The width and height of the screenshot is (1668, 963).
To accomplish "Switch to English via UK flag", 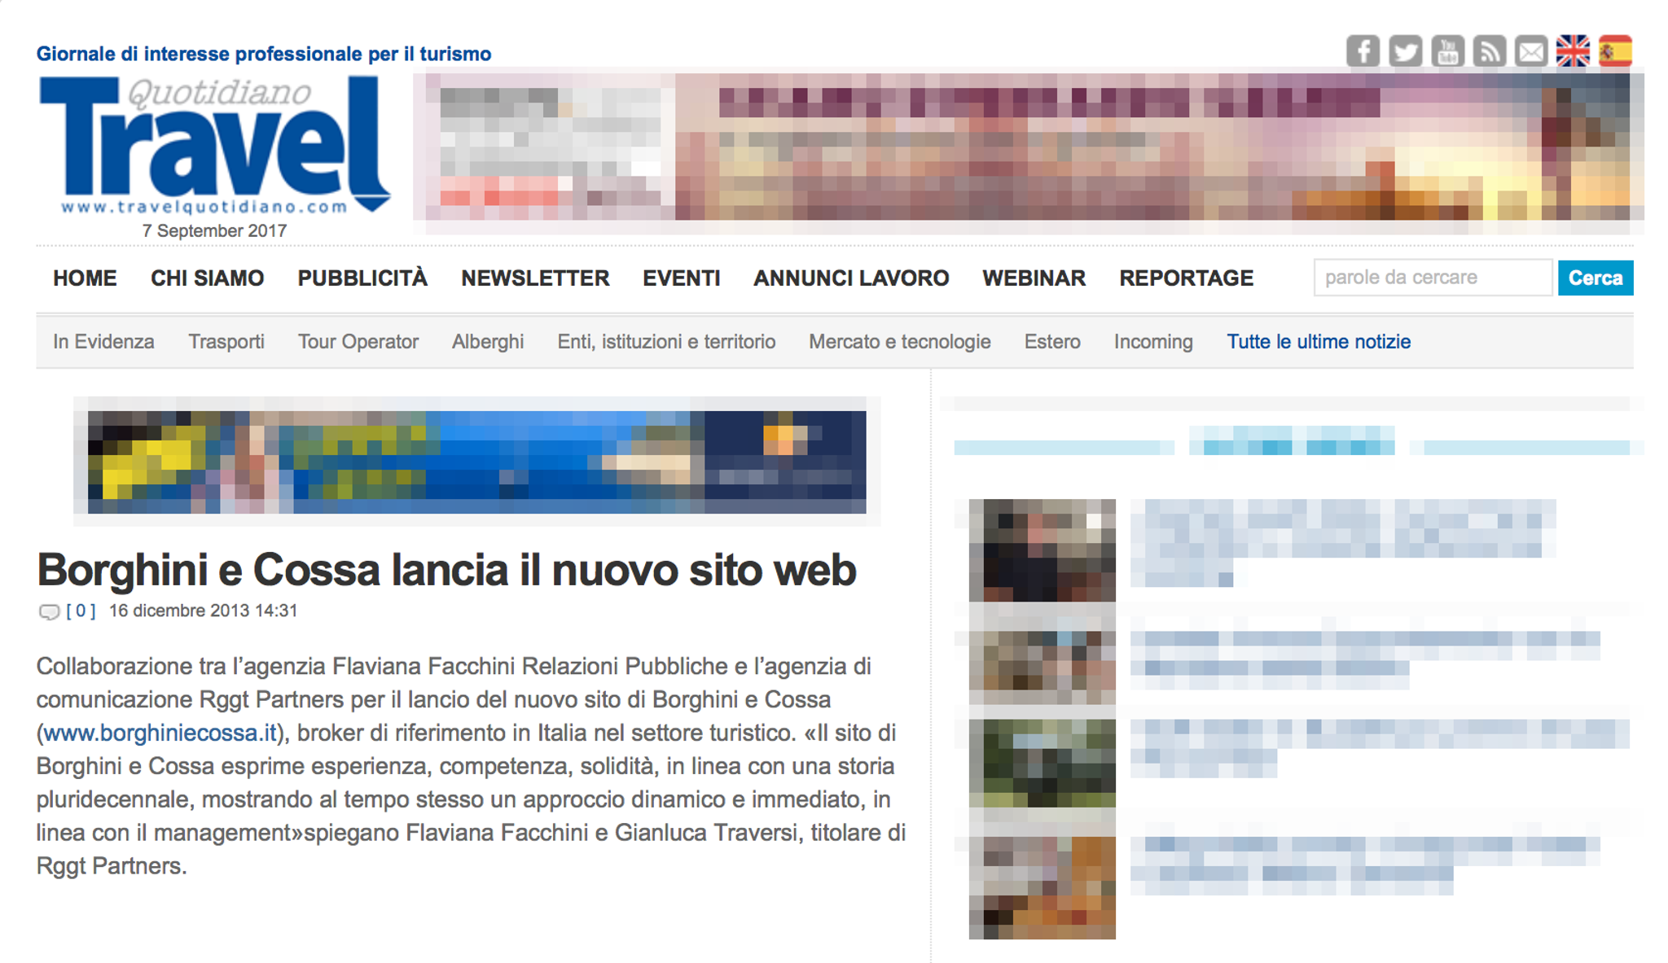I will [x=1573, y=51].
